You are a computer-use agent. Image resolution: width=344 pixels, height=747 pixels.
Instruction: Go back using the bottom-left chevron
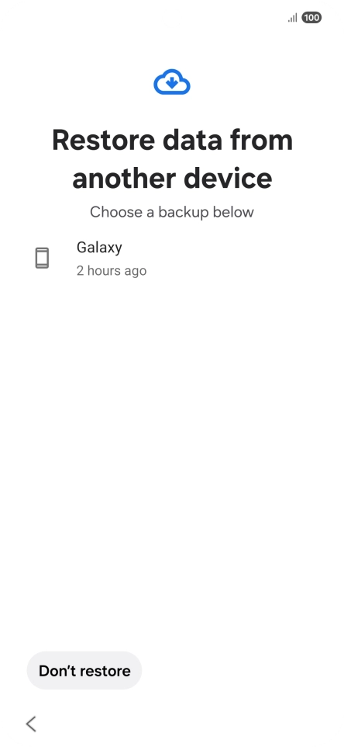coord(31,724)
